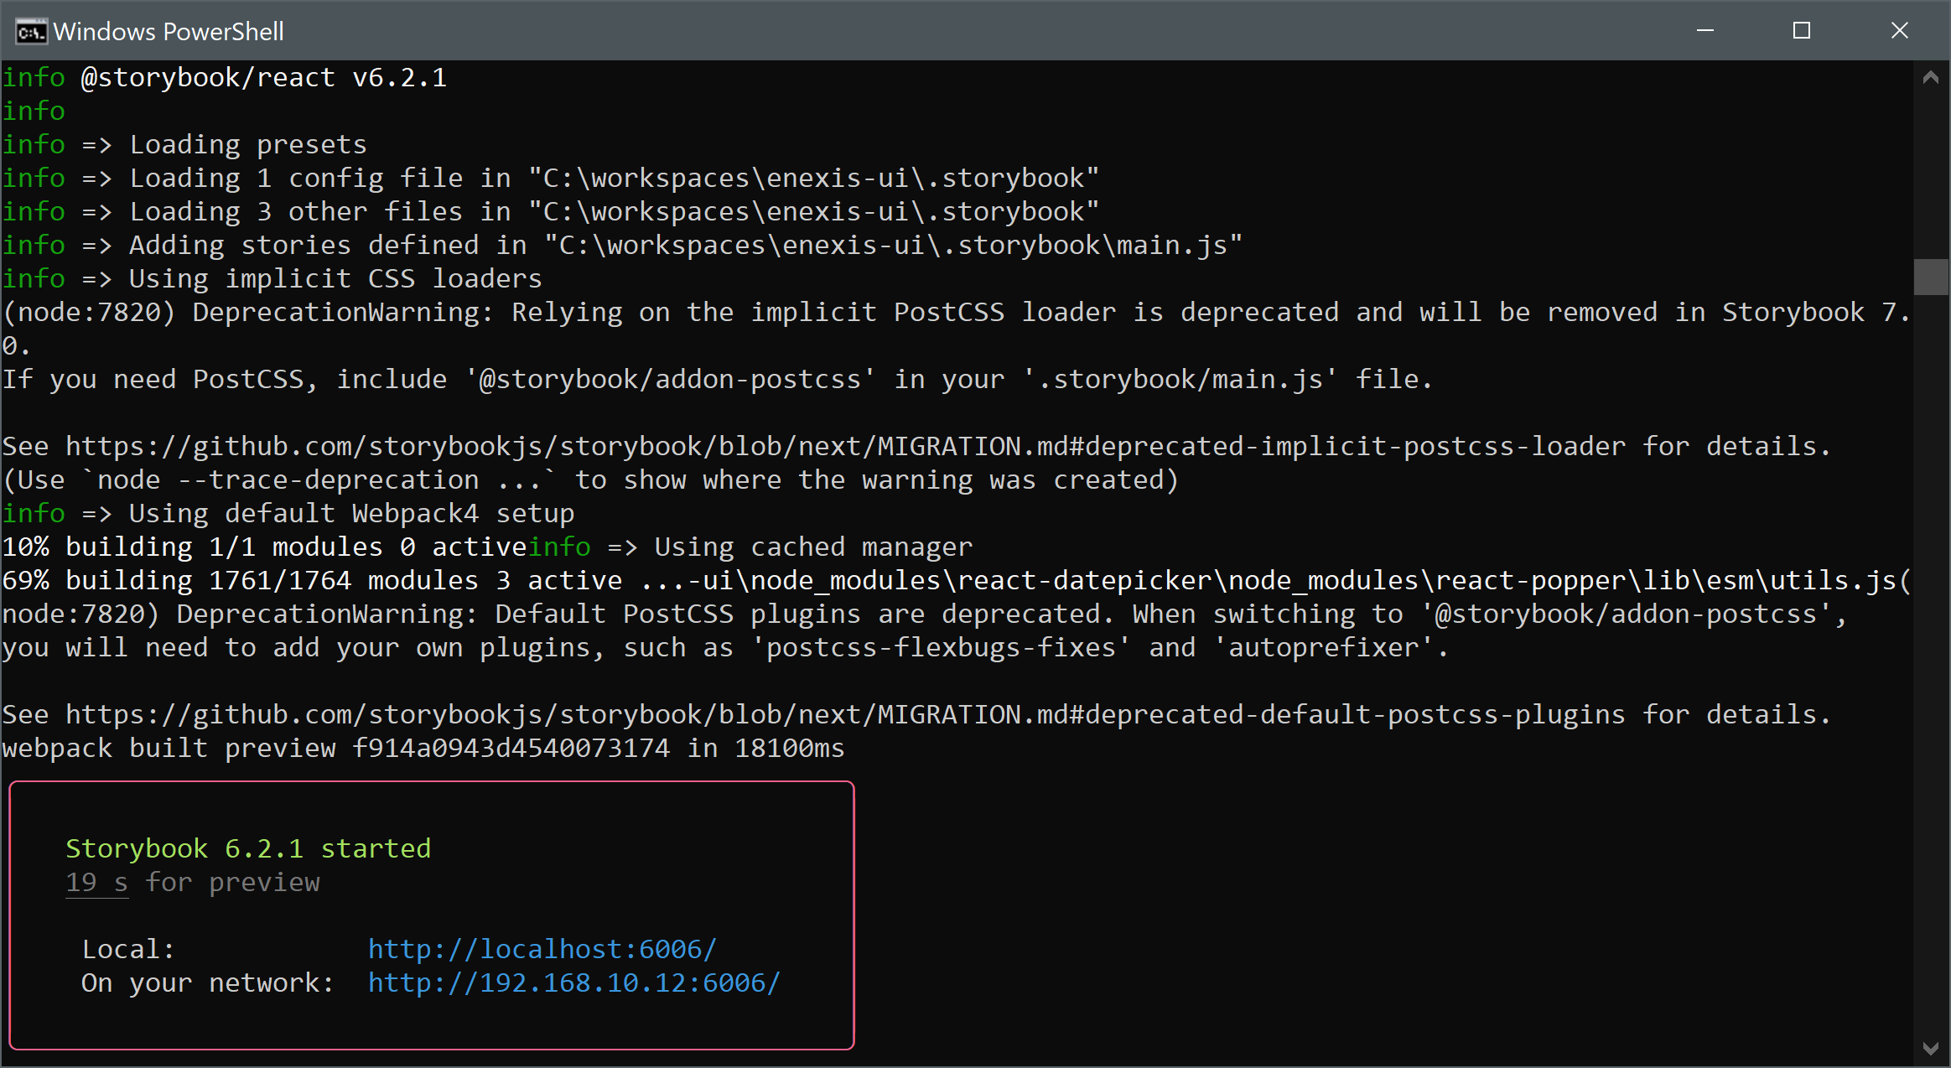Open the http://localhost:6006/ link

542,948
